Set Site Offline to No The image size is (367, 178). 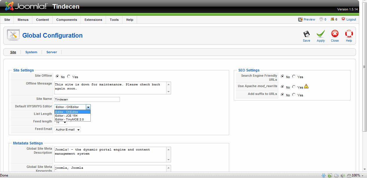[x=57, y=77]
